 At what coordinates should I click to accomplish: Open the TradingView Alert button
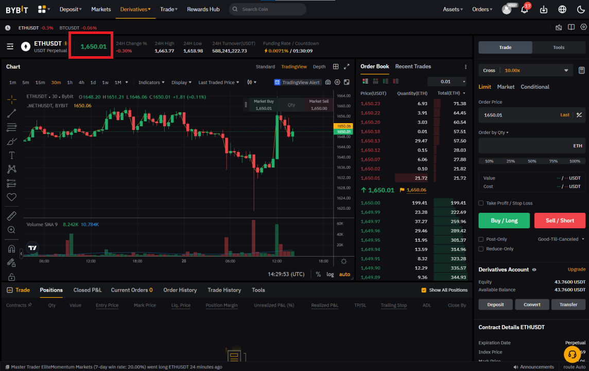298,82
